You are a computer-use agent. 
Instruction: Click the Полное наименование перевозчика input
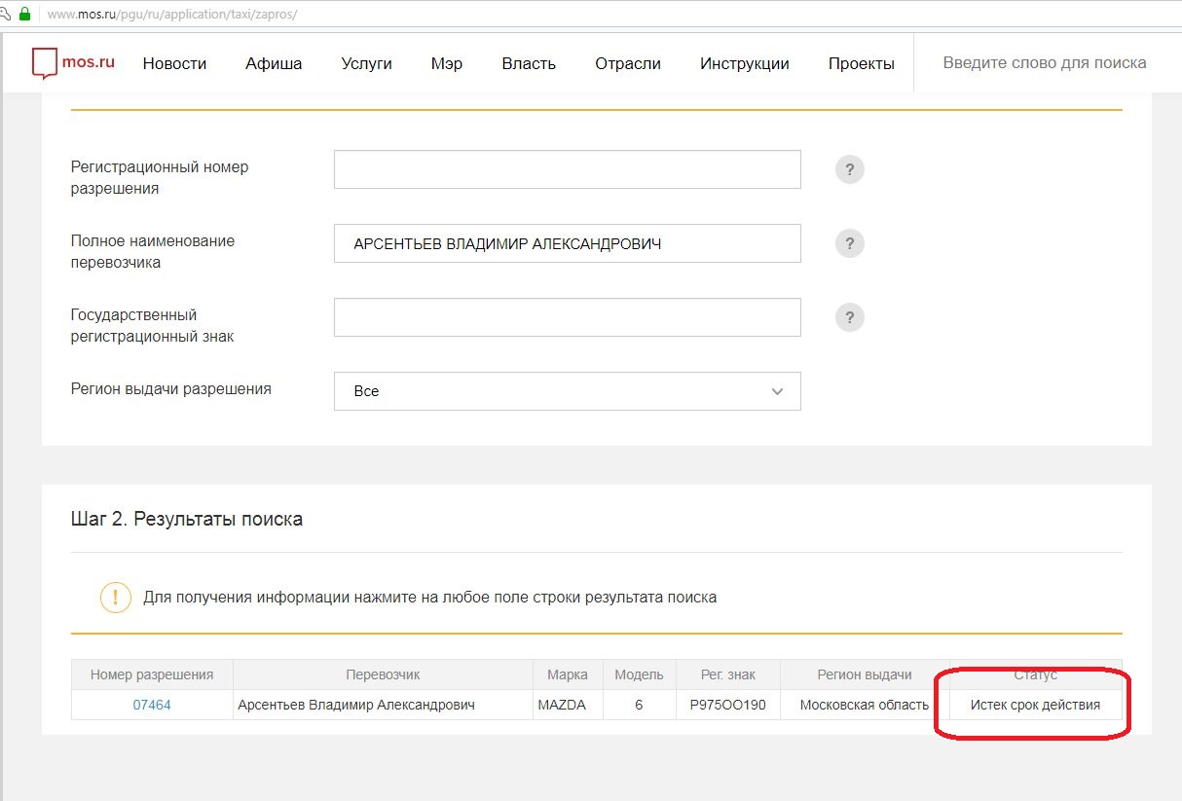click(x=568, y=243)
